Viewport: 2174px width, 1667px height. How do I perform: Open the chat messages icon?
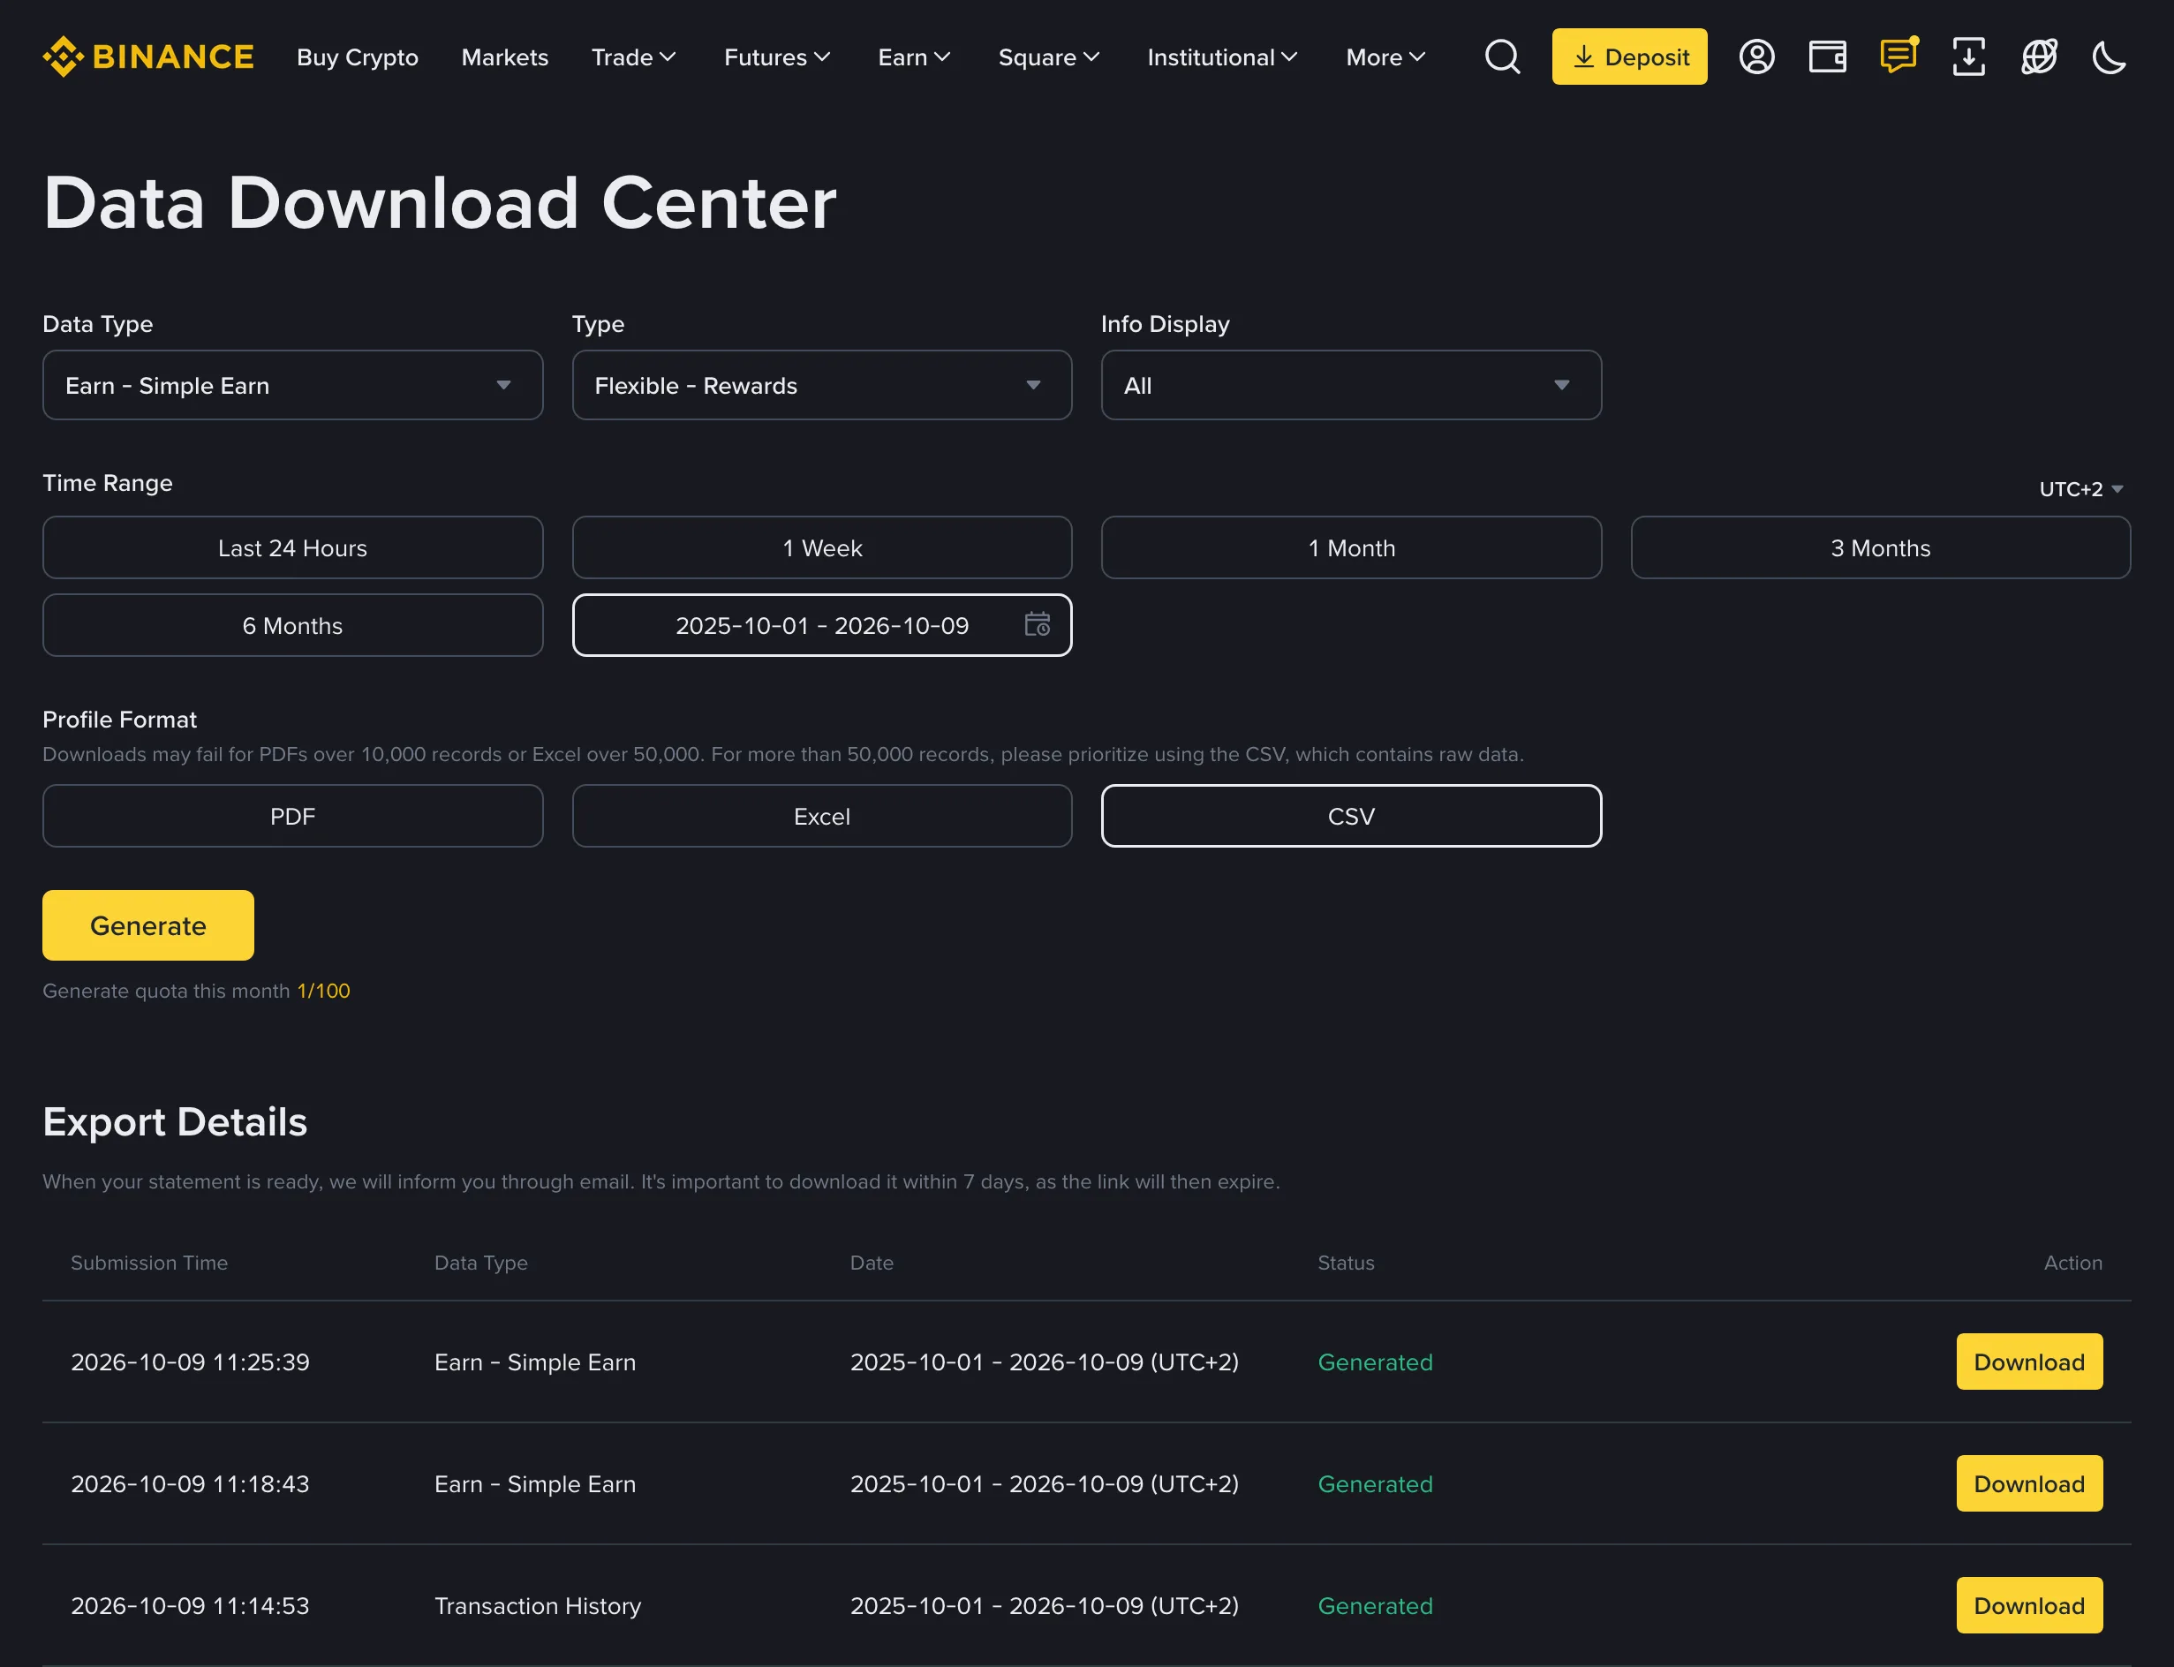pyautogui.click(x=1898, y=56)
